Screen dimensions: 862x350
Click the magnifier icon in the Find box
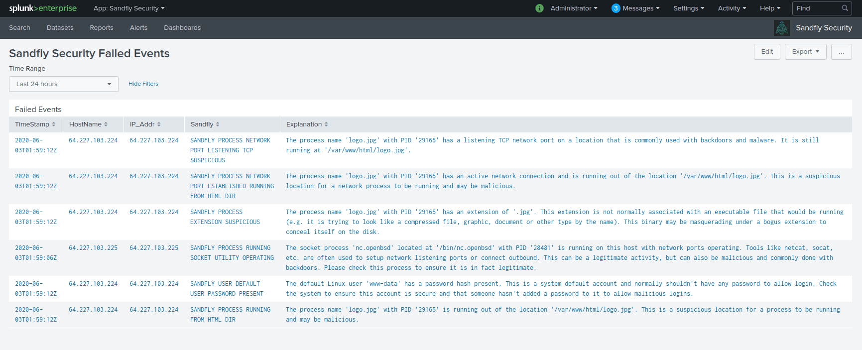click(845, 8)
